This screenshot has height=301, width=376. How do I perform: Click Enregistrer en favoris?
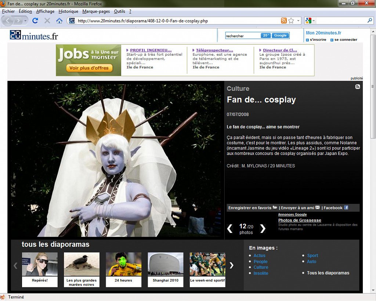[x=250, y=208]
